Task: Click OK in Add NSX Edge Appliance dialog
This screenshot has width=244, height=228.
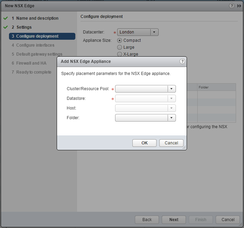Action: click(144, 143)
